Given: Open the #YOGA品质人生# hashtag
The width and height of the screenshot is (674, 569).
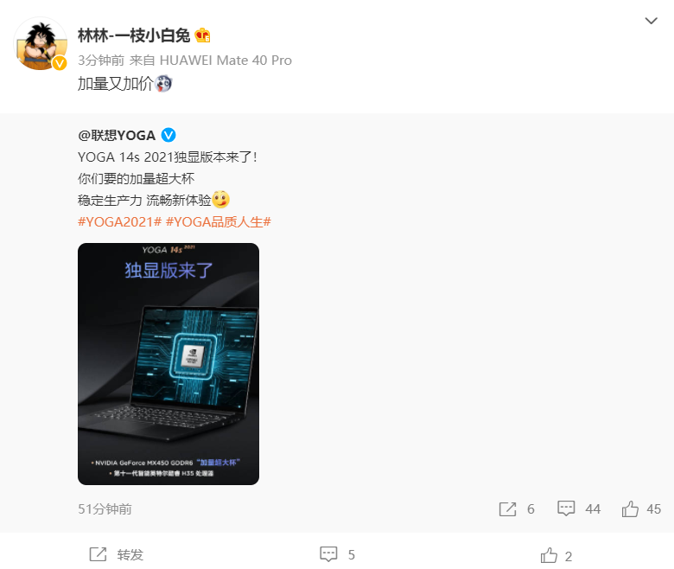Looking at the screenshot, I should 219,222.
